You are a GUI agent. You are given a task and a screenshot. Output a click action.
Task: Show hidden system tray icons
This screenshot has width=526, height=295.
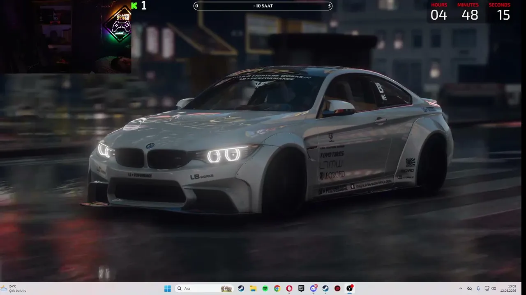tap(460, 288)
